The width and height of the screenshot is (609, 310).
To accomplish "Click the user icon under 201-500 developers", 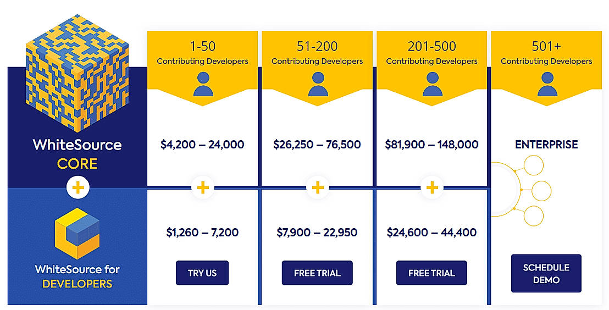I will click(431, 85).
